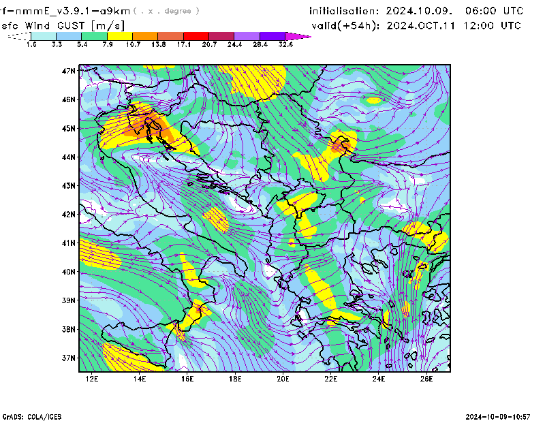Image resolution: width=545 pixels, height=421 pixels.
Task: Click the light cyan legend swatch after 1.6
Action: 44,36
